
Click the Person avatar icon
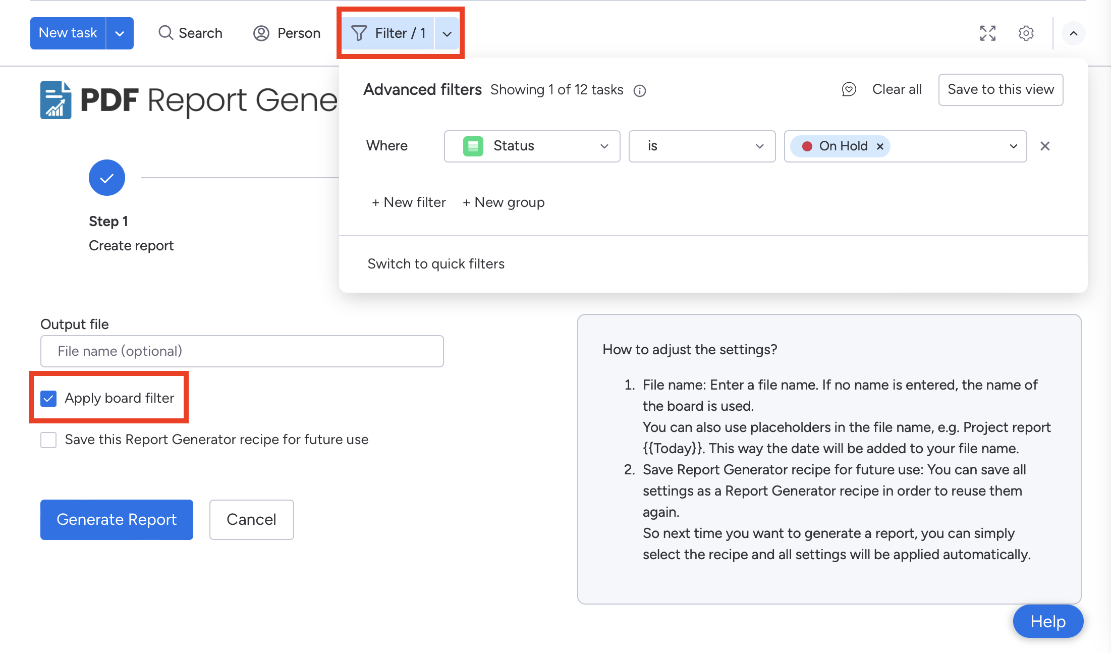261,33
